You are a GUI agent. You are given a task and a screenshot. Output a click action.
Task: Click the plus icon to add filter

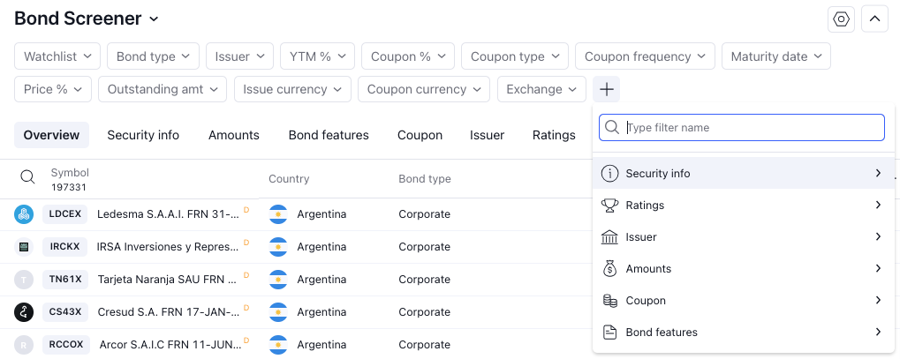tap(606, 89)
